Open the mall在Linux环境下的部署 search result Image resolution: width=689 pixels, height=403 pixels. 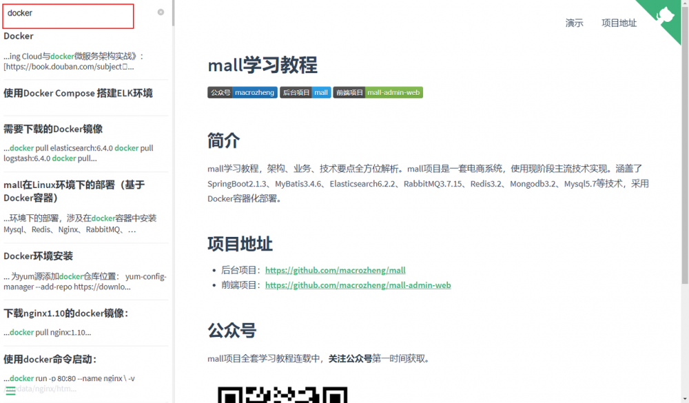tap(77, 190)
